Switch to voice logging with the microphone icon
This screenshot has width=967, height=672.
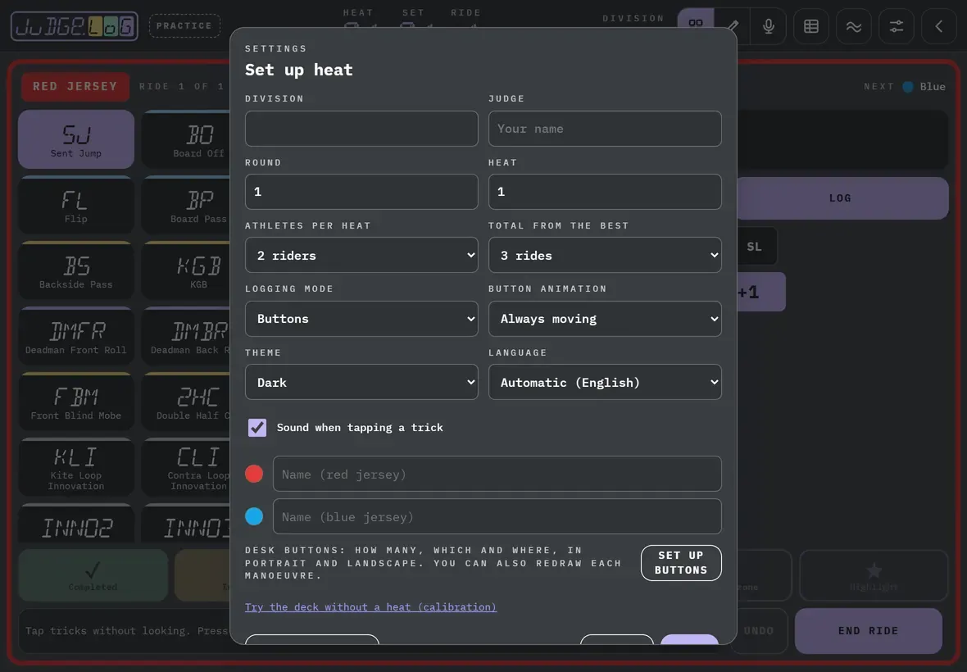pos(769,26)
